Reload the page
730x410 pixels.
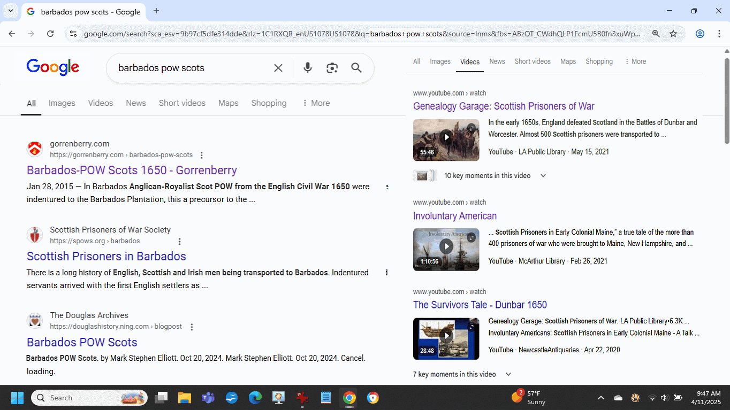(x=50, y=34)
